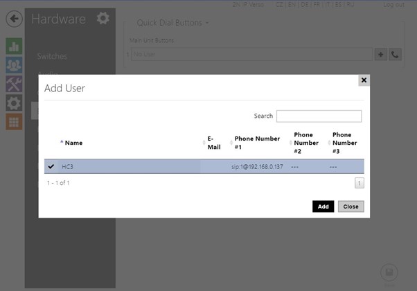
Task: Click the Search input field
Action: [x=319, y=116]
